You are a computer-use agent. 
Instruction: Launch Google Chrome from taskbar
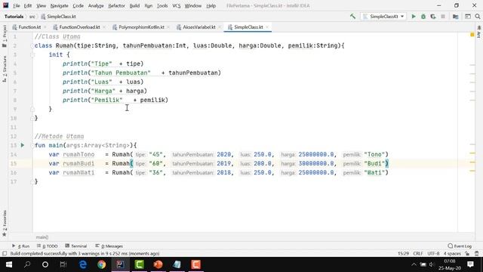101,264
